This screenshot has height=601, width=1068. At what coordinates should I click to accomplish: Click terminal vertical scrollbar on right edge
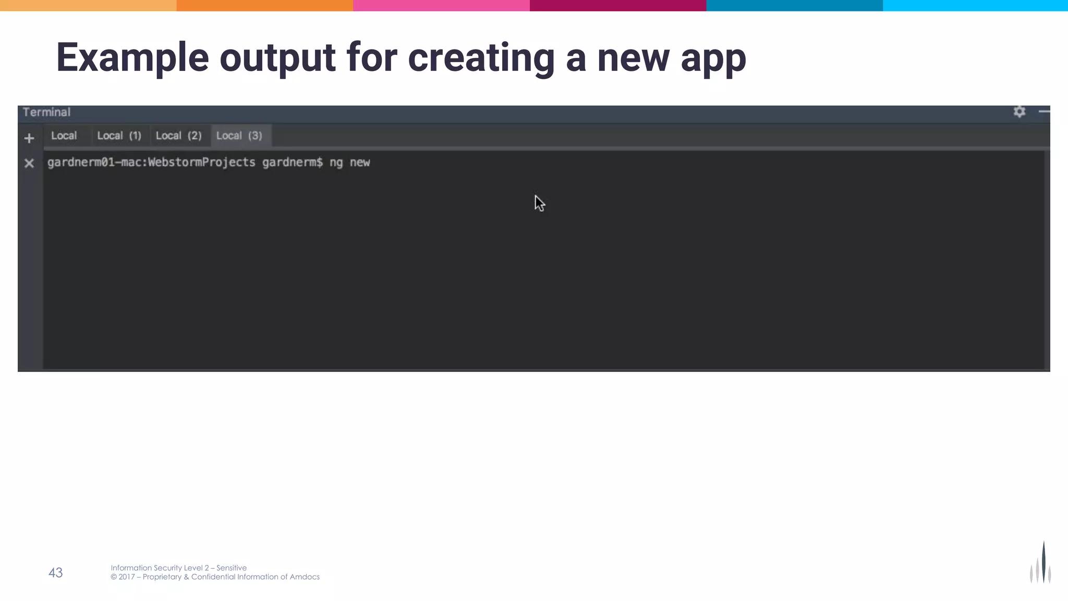click(1047, 261)
